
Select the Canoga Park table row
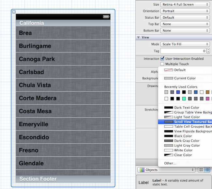click(x=63, y=59)
